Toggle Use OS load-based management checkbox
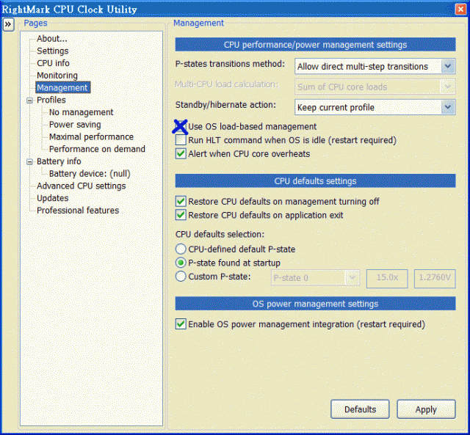 181,127
